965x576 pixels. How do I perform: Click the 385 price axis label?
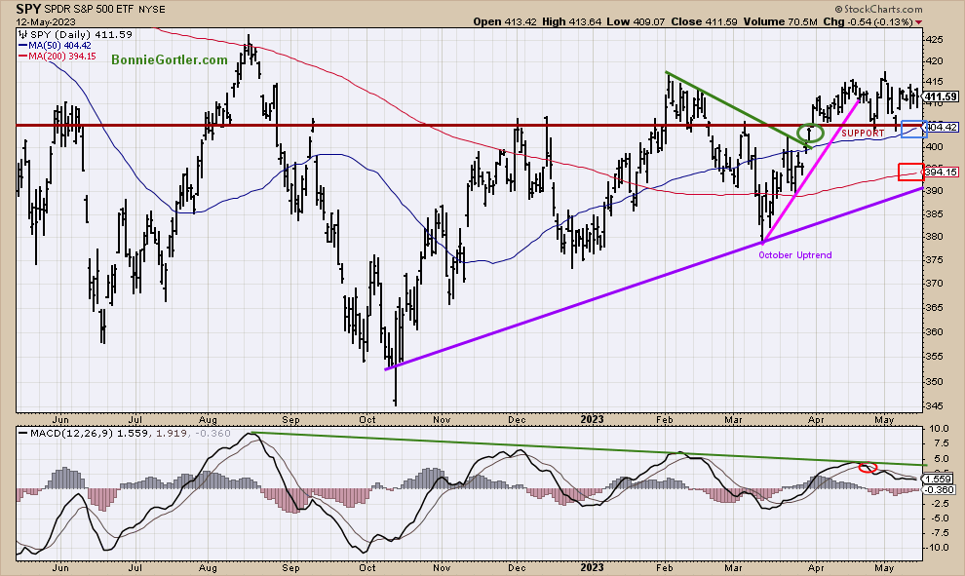click(x=934, y=214)
